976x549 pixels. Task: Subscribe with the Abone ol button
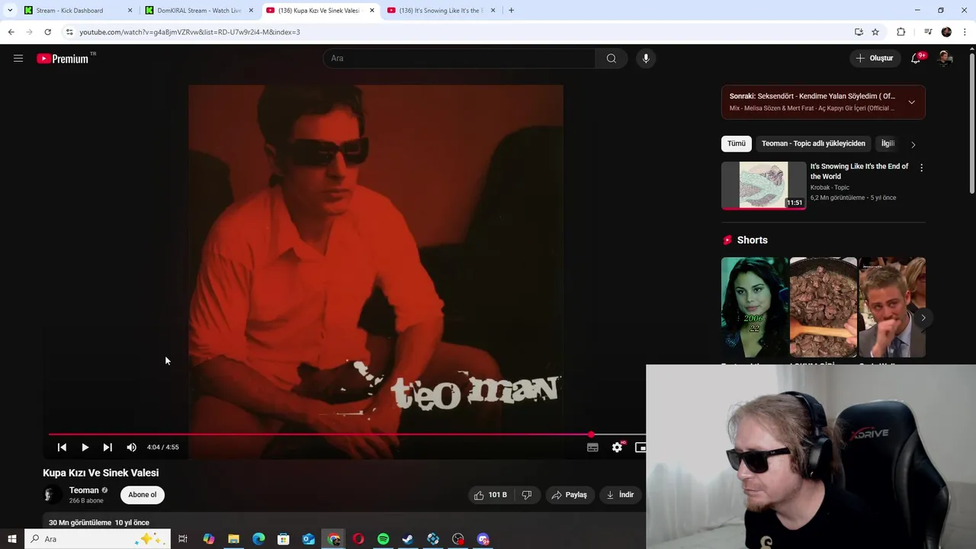point(143,495)
